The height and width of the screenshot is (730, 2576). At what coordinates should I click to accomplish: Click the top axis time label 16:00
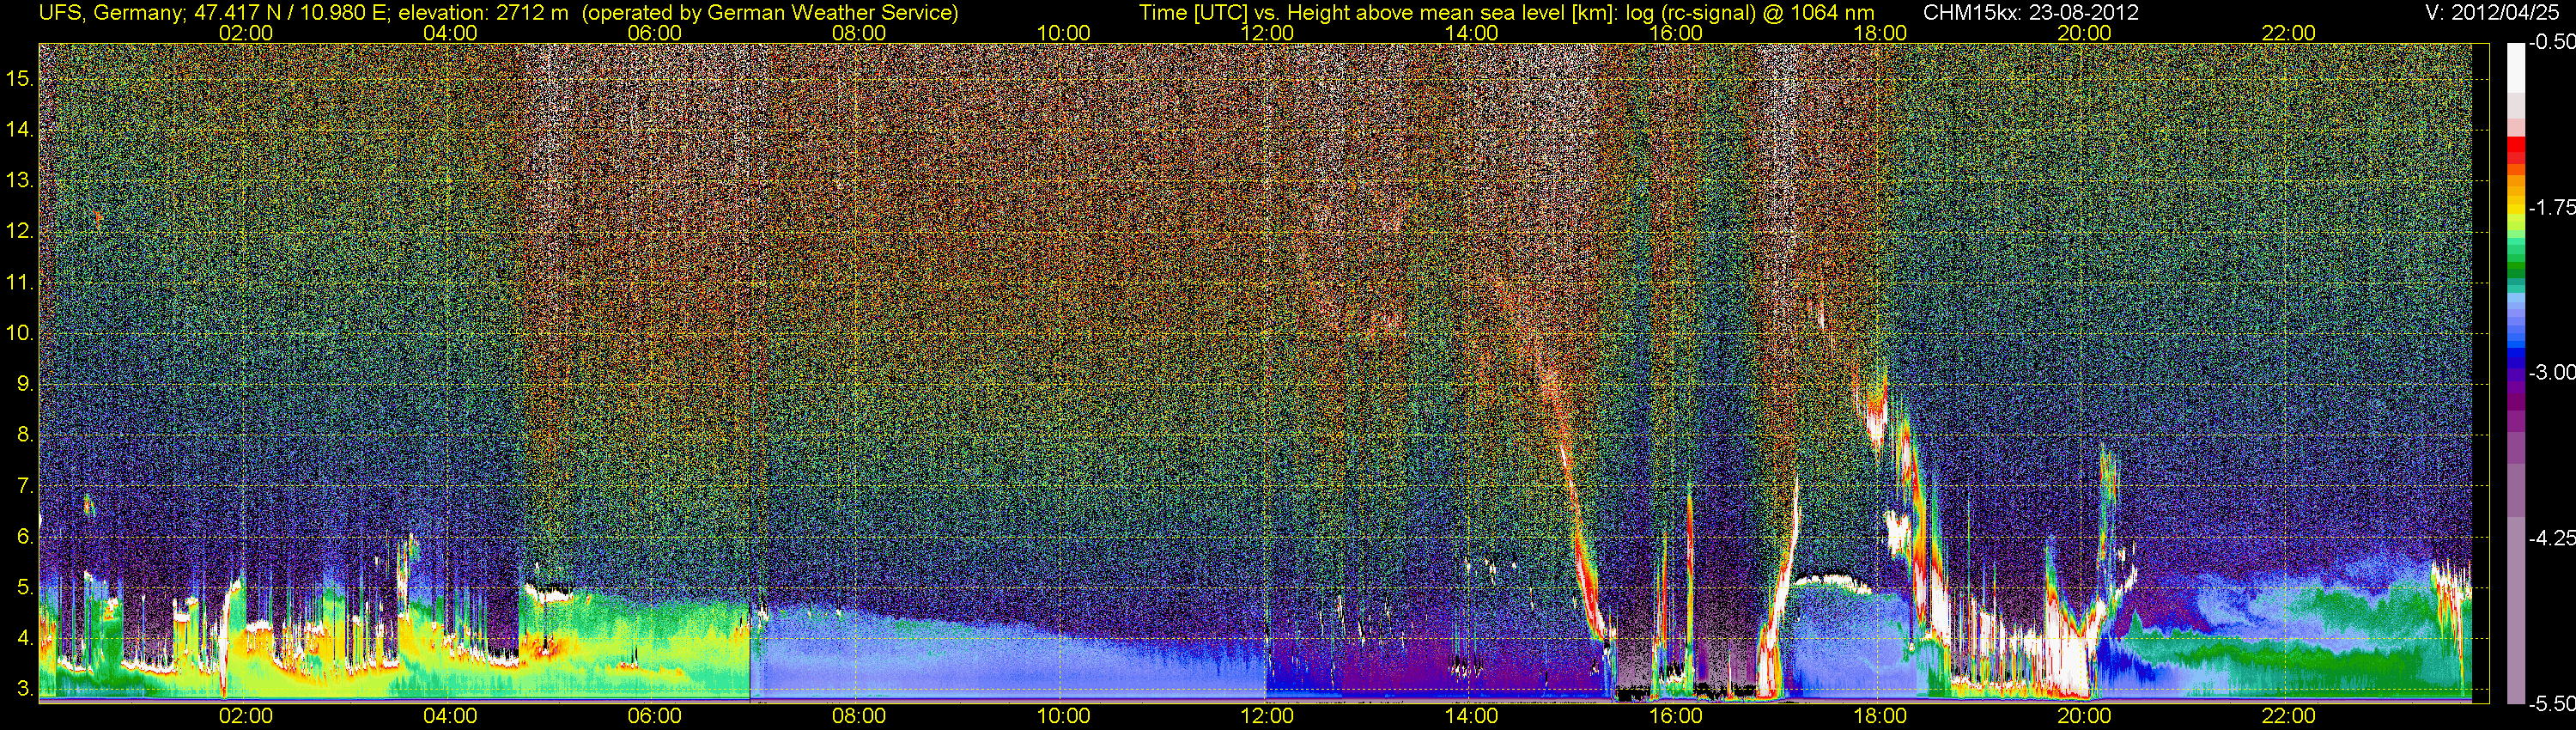1676,33
